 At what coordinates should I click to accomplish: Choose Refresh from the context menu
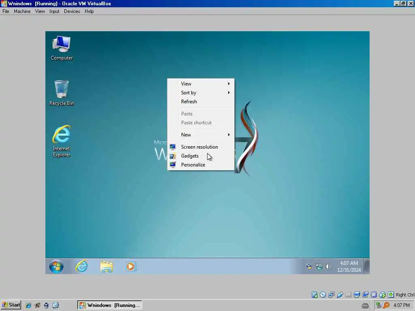coord(201,102)
